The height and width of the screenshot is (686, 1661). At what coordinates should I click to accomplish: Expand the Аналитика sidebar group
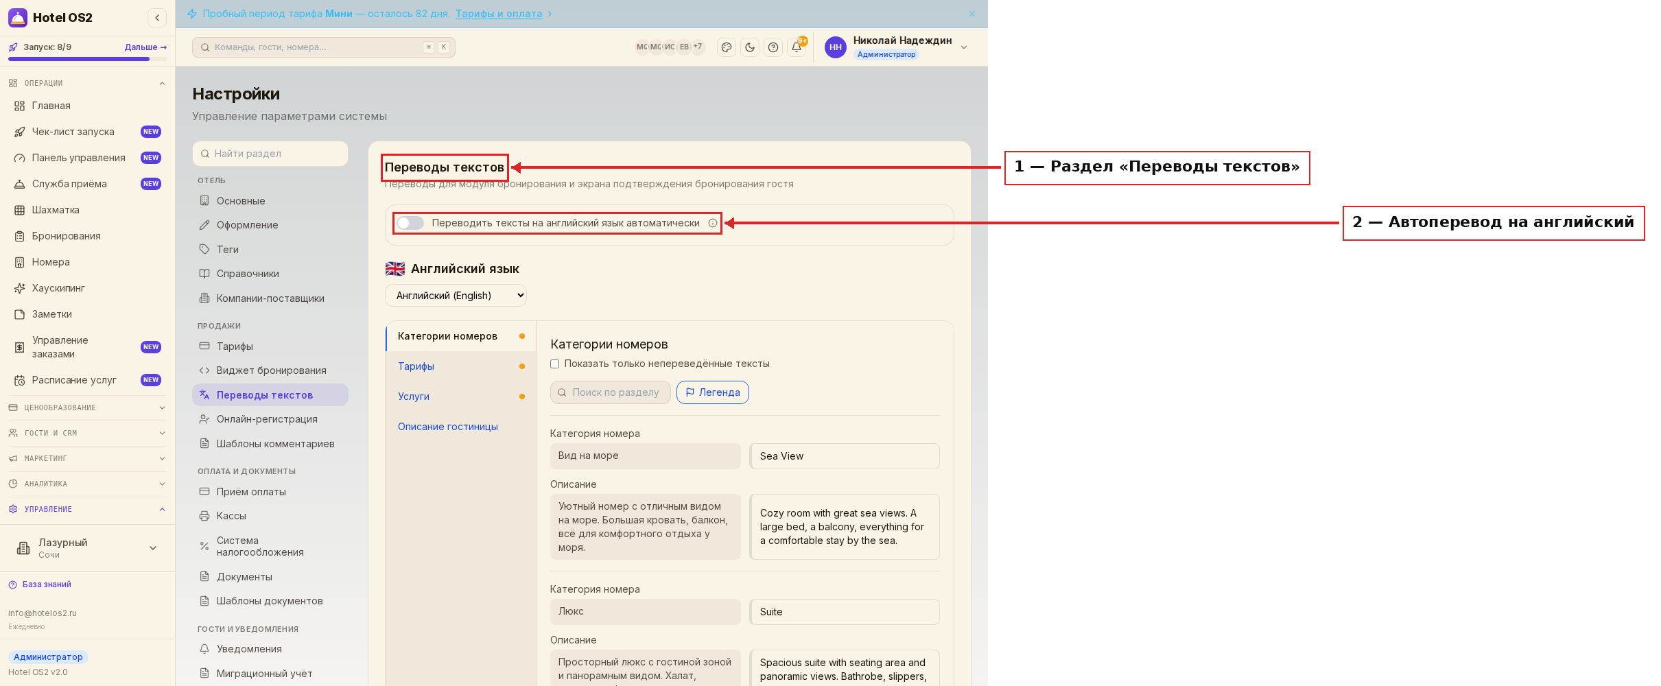[88, 484]
